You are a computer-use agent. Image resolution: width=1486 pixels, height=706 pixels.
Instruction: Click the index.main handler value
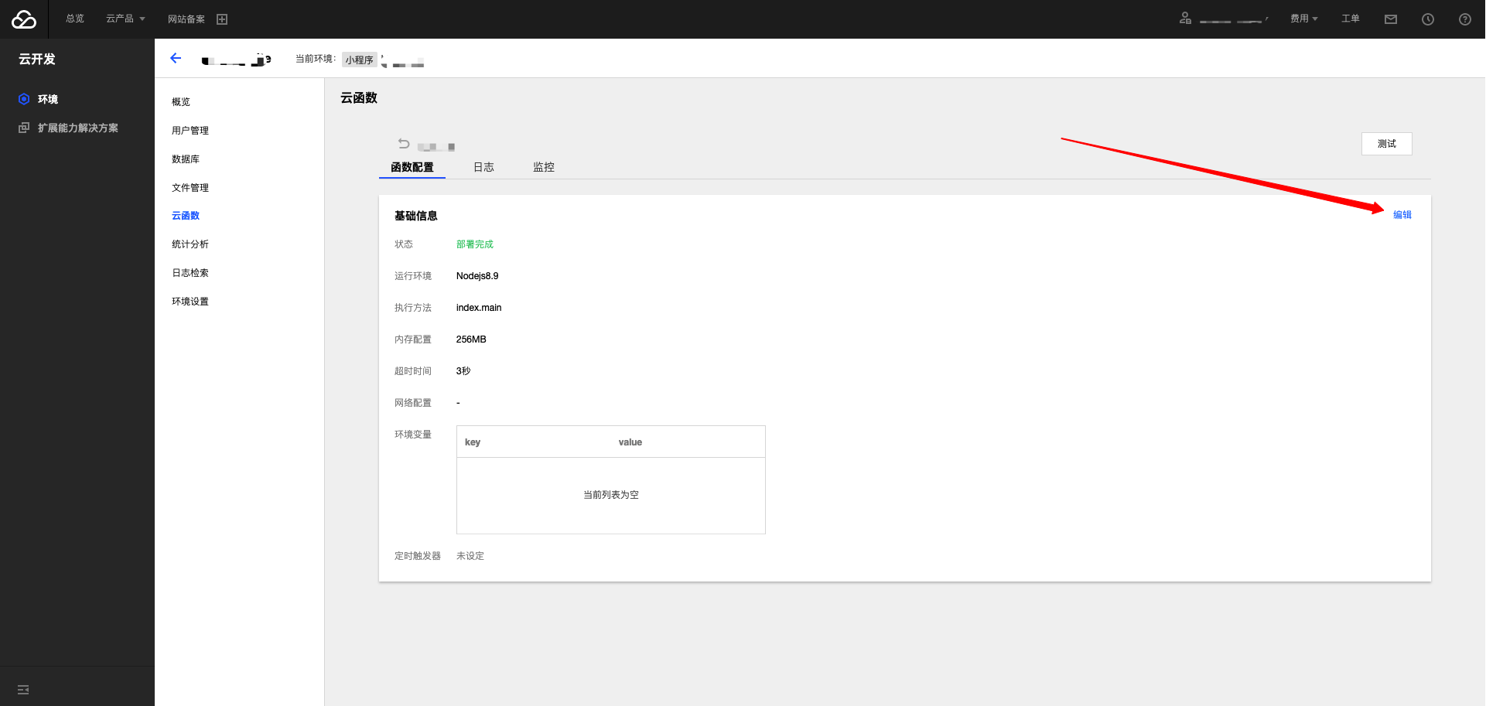479,308
